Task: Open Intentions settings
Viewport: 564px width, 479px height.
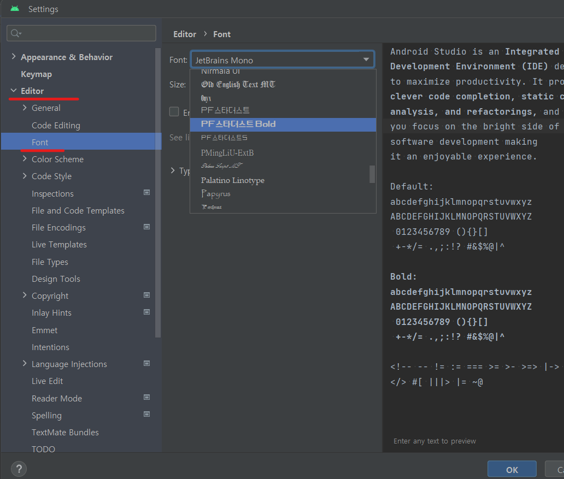Action: click(50, 347)
